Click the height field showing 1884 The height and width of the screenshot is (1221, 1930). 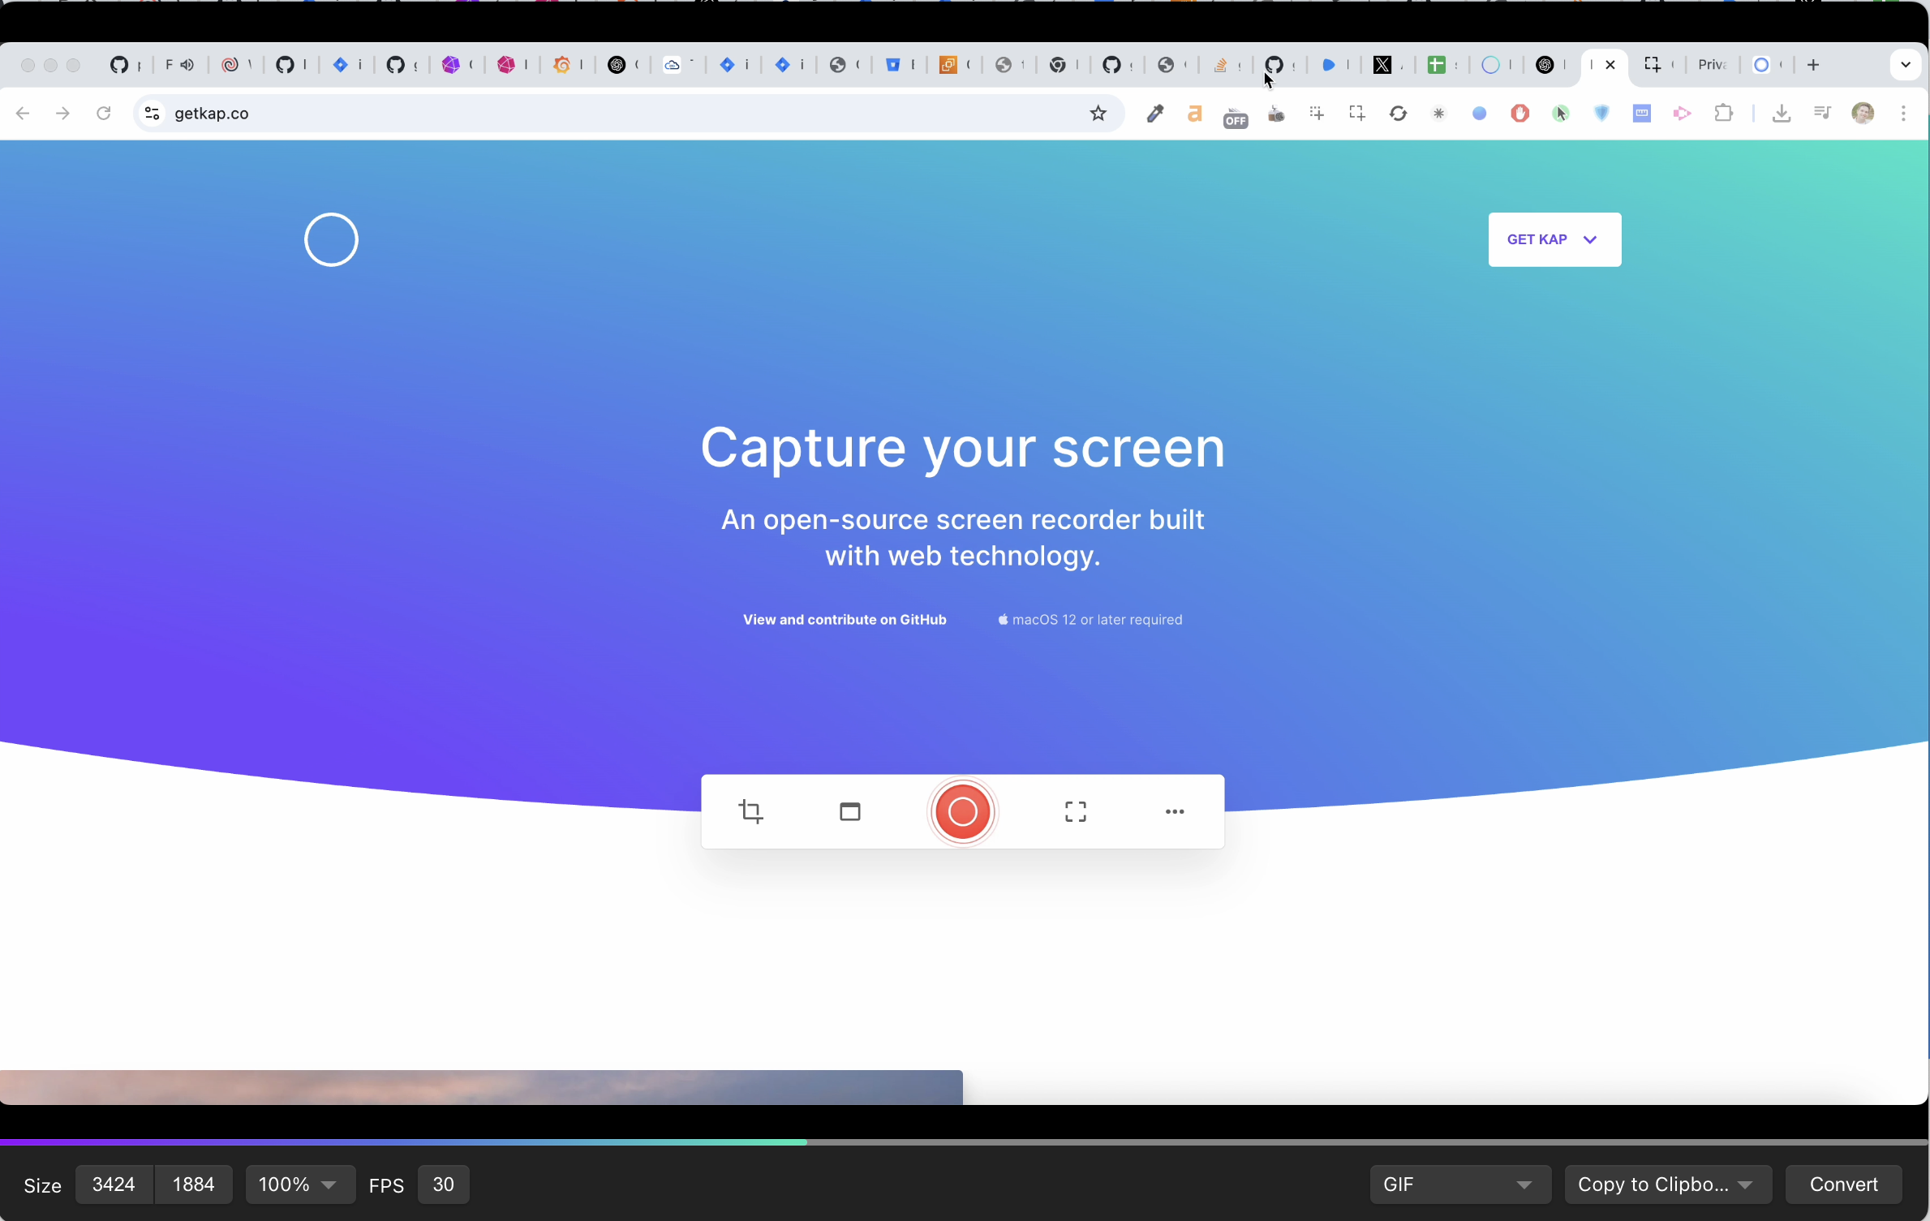(x=194, y=1184)
